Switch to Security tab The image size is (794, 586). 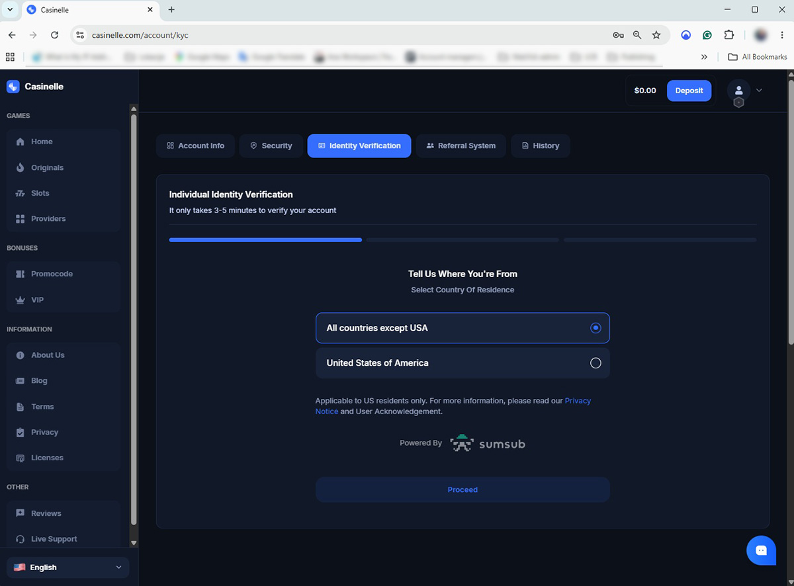click(x=271, y=146)
